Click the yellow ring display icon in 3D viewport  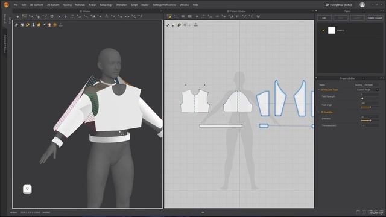28,25
